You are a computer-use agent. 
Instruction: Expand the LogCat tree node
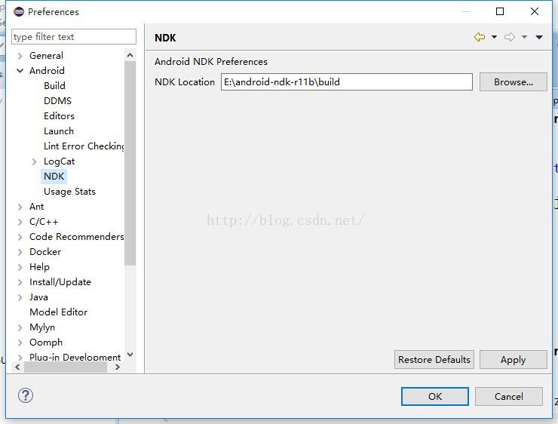34,161
